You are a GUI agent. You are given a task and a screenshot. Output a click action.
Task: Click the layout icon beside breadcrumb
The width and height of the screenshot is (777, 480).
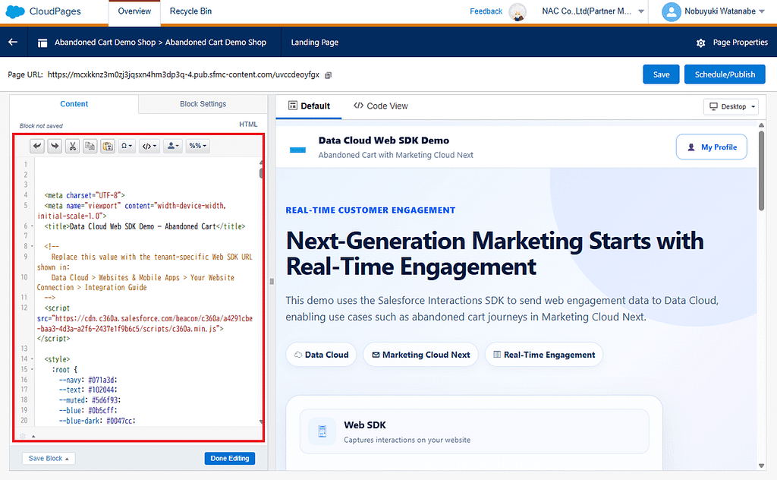(42, 43)
